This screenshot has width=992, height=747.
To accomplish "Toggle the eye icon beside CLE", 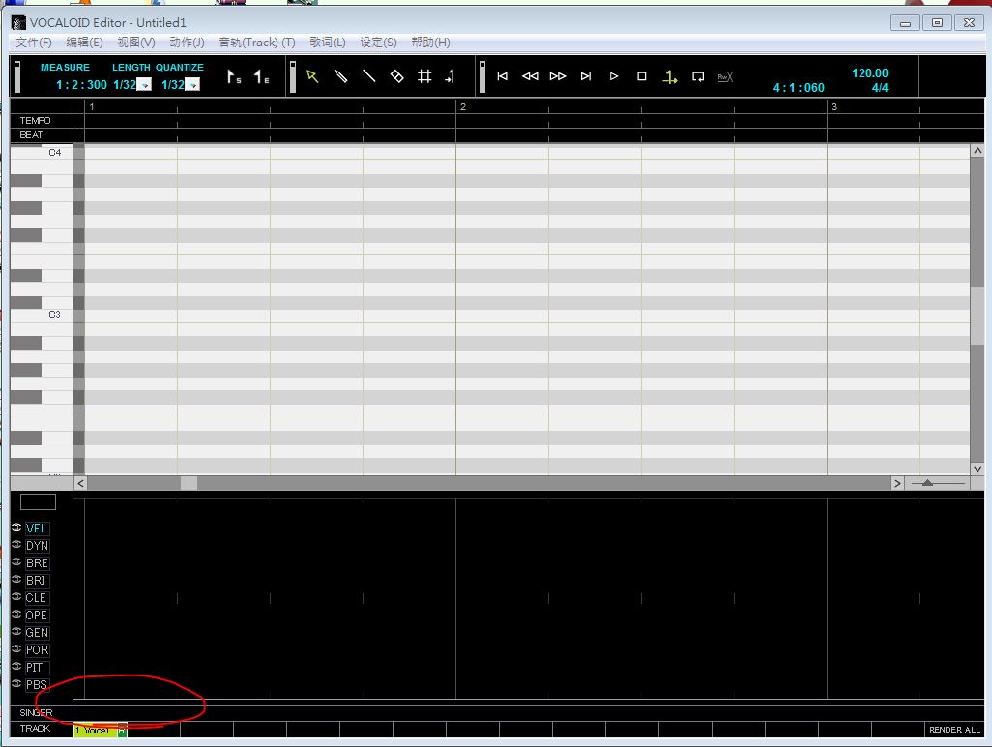I will (x=16, y=597).
